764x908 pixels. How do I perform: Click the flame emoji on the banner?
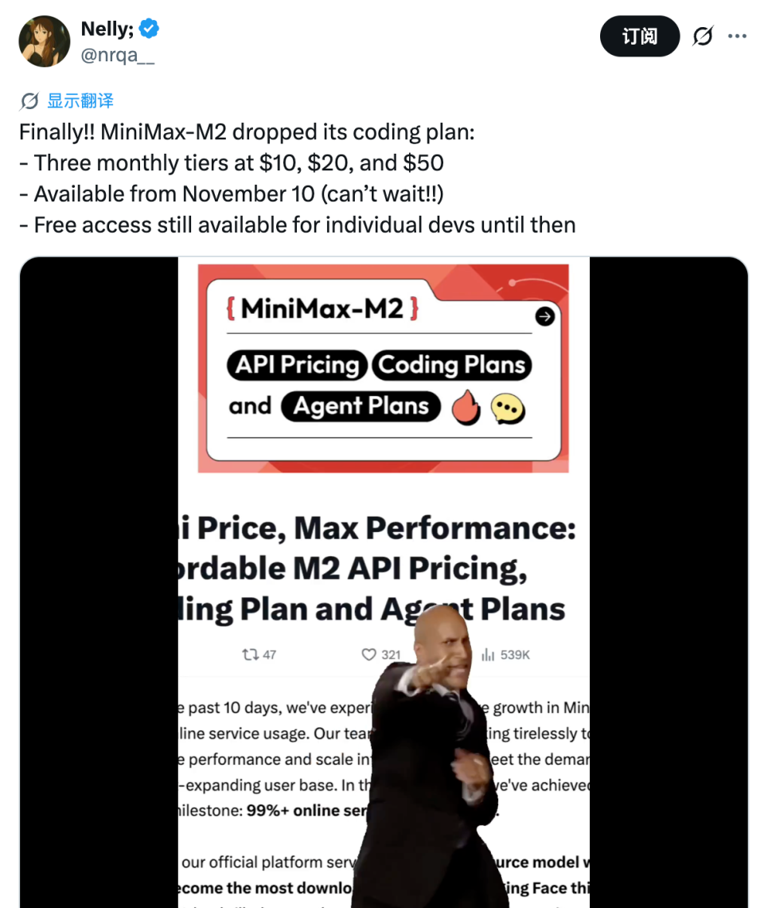[466, 407]
